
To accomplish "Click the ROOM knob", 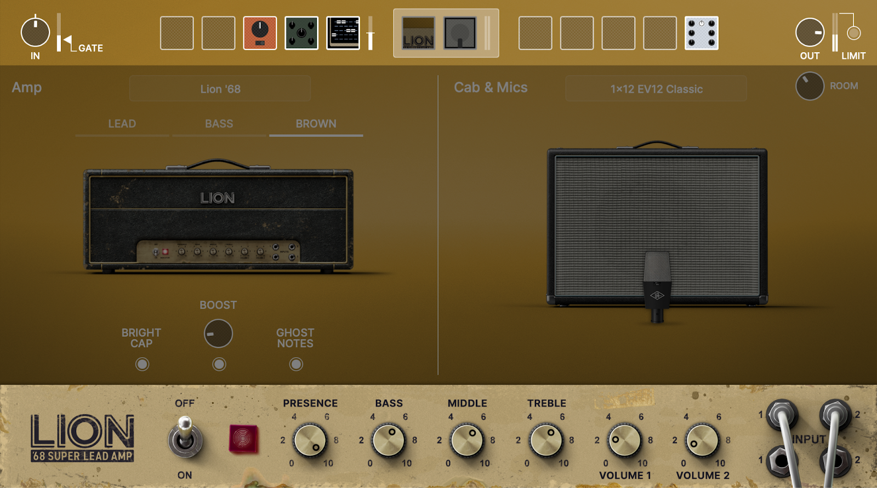I will tap(810, 86).
